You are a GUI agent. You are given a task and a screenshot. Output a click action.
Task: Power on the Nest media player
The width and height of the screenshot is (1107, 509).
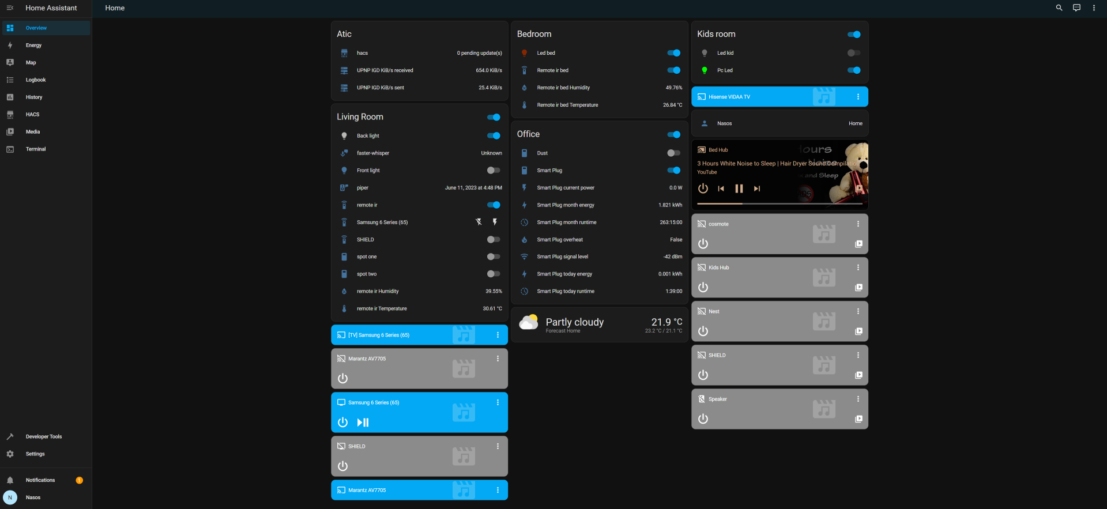click(703, 331)
